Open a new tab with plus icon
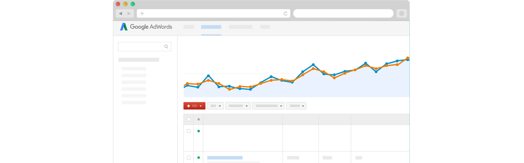 click(x=142, y=13)
